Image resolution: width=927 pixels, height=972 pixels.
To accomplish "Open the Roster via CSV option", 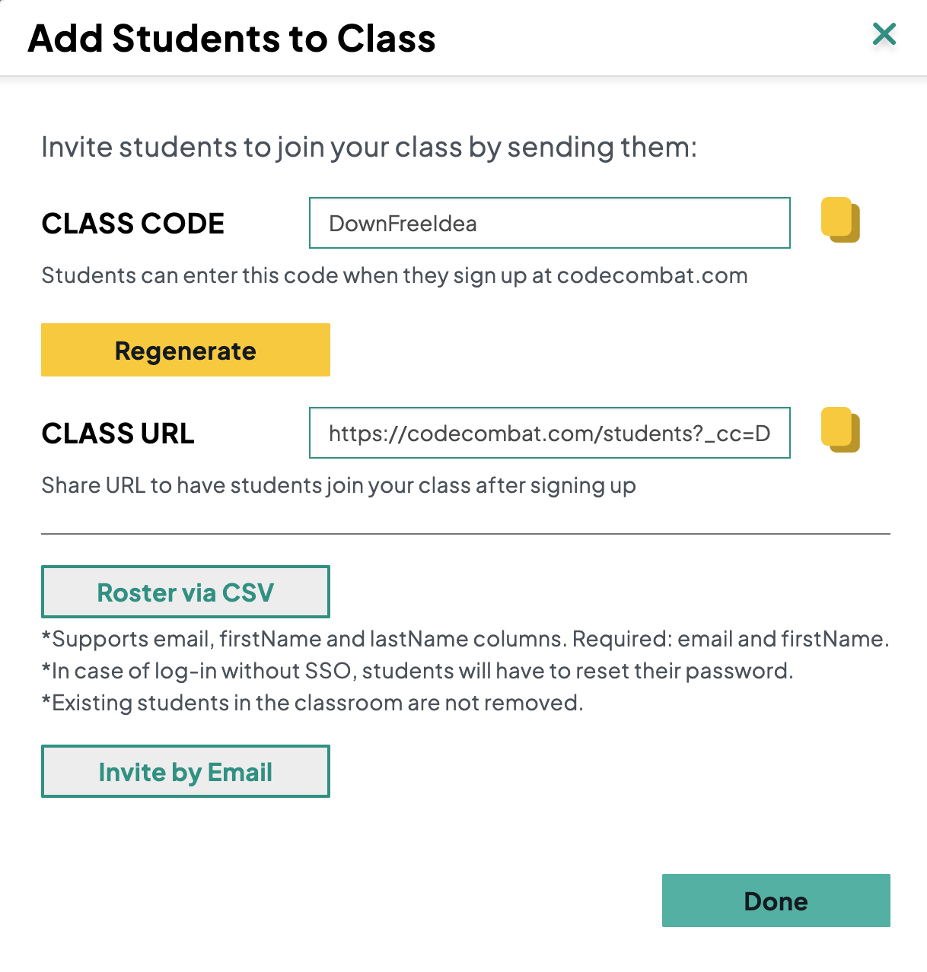I will pos(185,592).
